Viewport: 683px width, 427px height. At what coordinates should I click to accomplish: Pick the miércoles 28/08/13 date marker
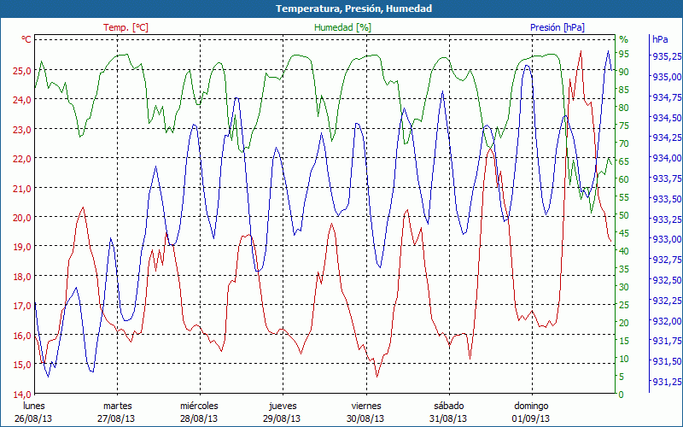[200, 412]
